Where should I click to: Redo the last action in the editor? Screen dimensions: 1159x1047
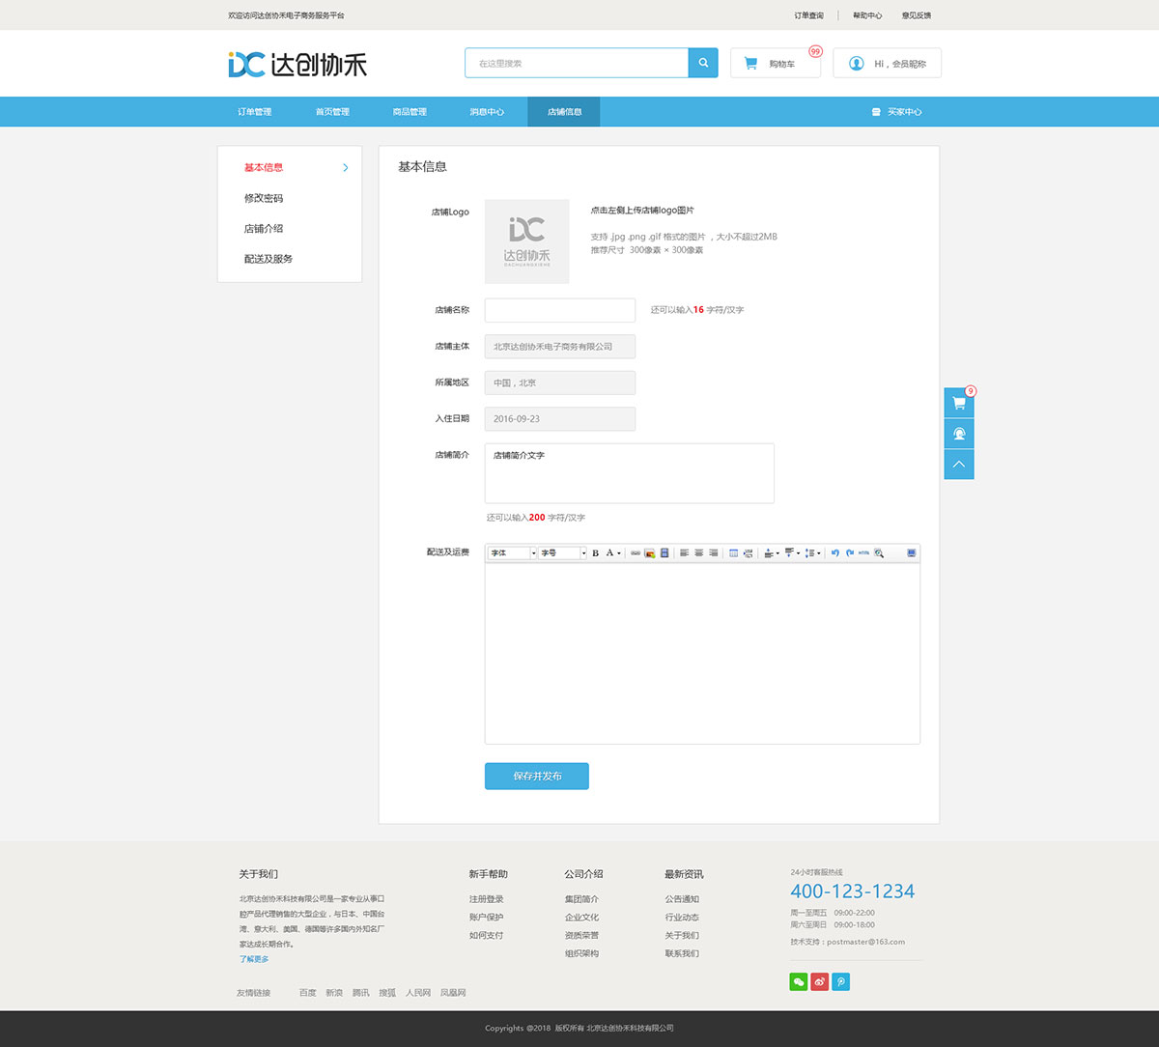[x=851, y=552]
